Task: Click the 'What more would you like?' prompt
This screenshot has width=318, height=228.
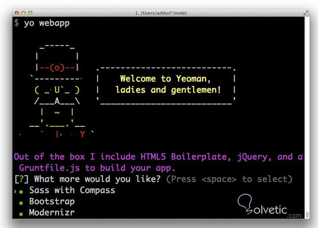Action: pos(97,179)
